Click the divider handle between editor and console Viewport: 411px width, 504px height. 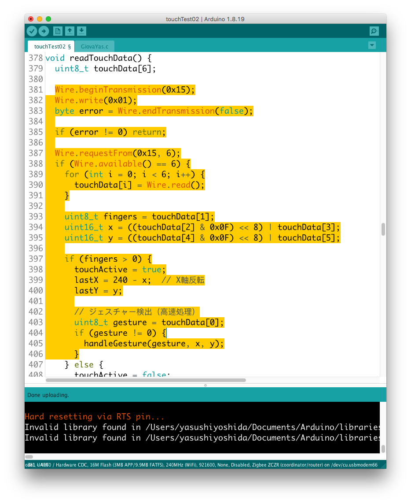[205, 385]
